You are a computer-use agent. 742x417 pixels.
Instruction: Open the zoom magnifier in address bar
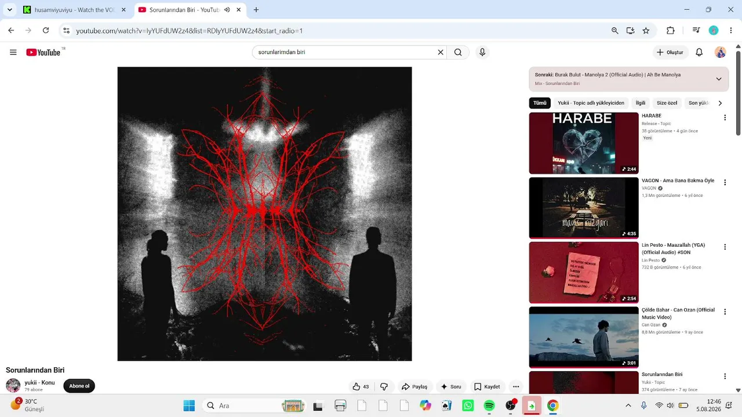click(x=615, y=31)
